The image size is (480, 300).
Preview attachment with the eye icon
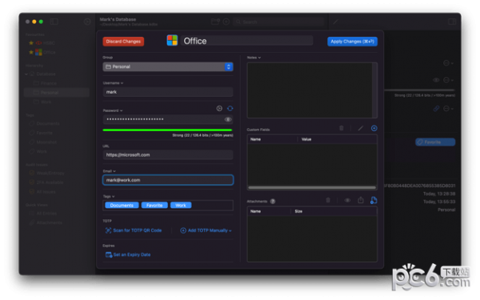347,200
